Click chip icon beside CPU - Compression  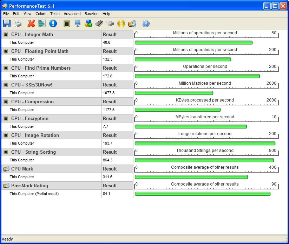[x=6, y=102]
